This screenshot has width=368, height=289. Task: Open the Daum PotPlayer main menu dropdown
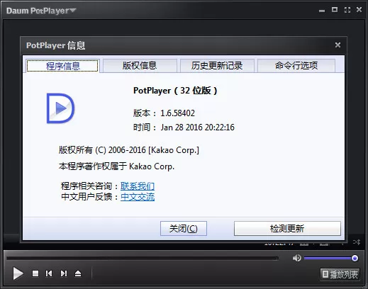[x=41, y=11]
